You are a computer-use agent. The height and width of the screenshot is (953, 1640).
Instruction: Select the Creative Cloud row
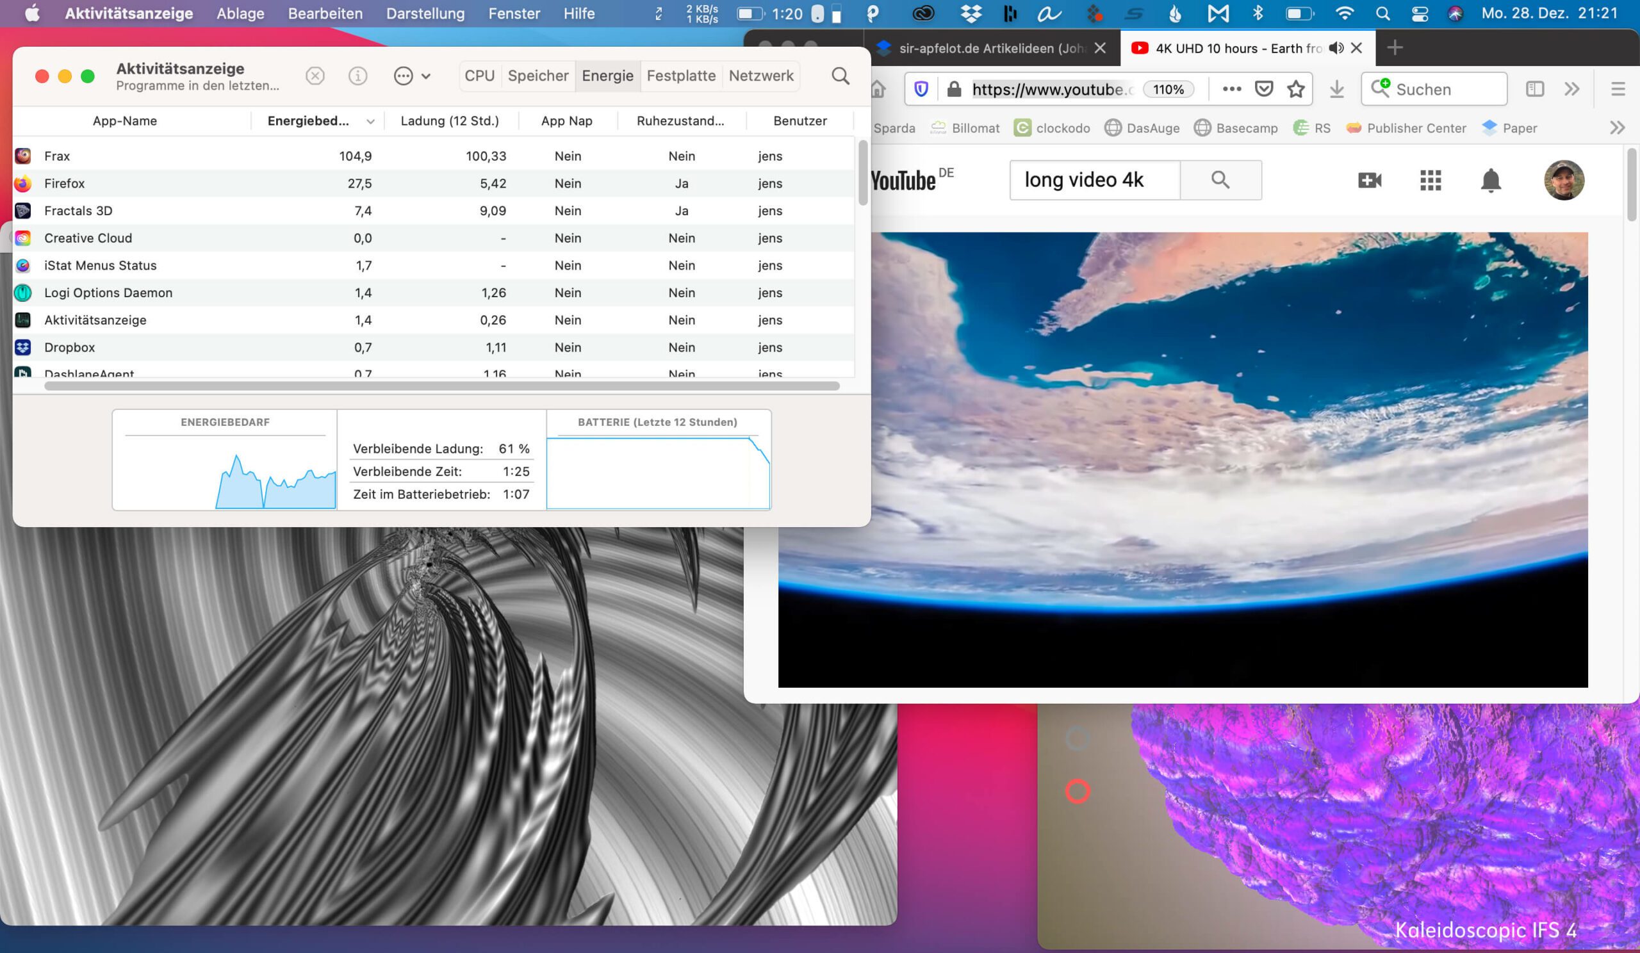(x=434, y=238)
